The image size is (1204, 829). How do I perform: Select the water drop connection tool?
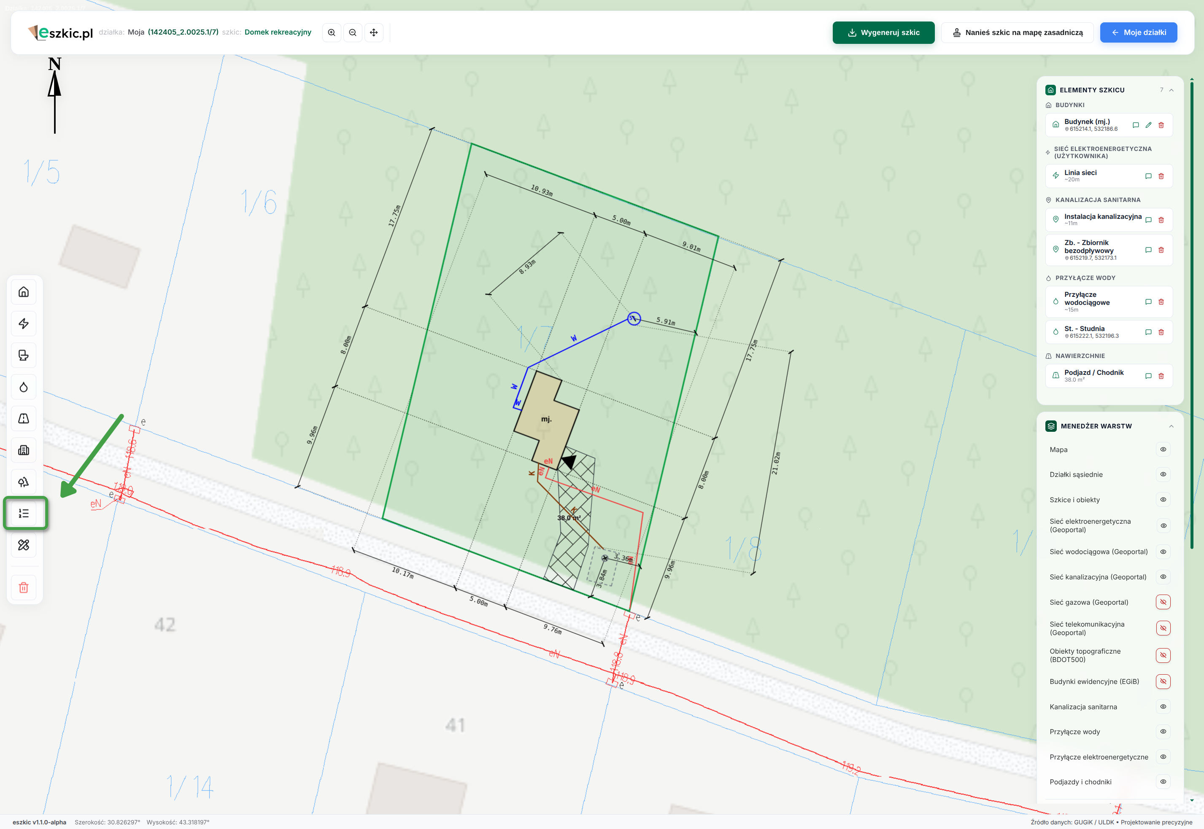tap(23, 387)
